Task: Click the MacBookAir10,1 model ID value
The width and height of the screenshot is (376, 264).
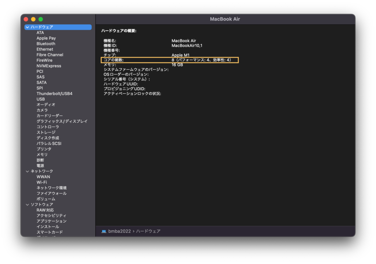Action: (187, 46)
